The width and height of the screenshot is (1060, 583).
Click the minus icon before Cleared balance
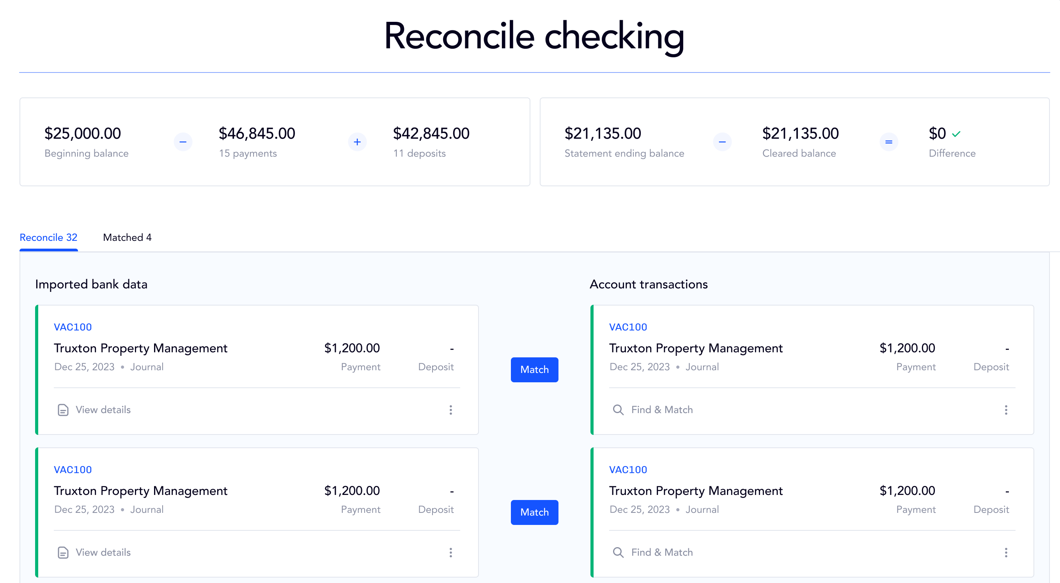click(x=722, y=142)
